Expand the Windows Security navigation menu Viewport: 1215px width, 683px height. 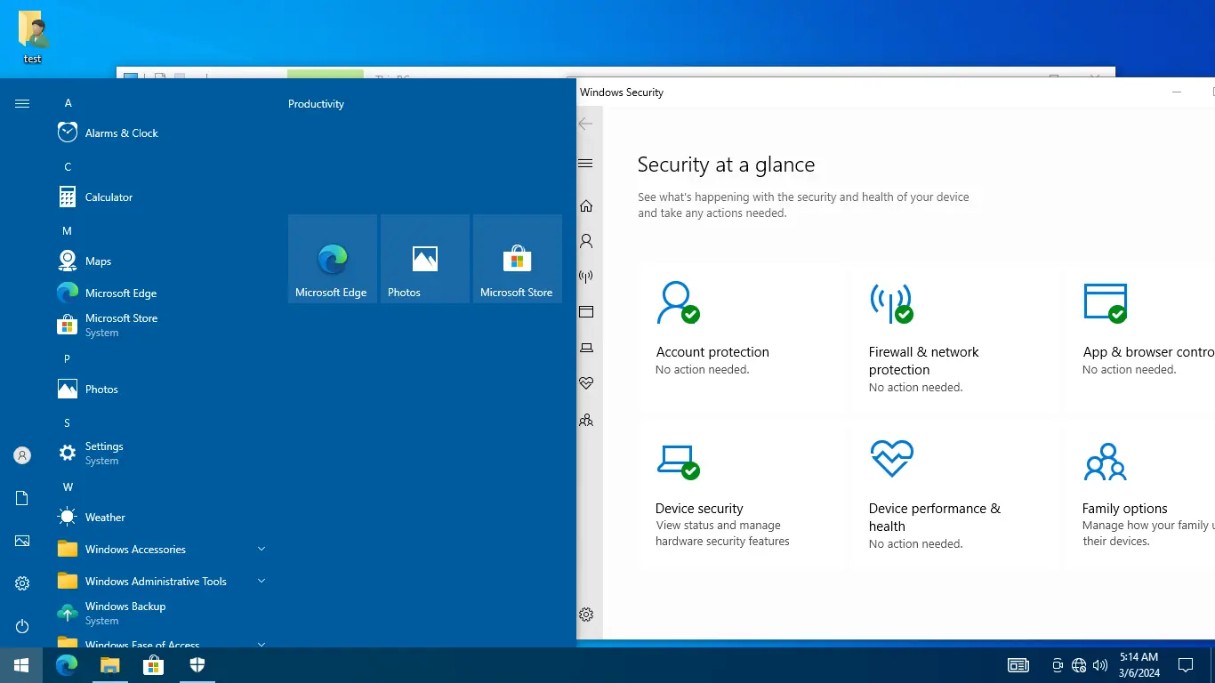coord(585,164)
